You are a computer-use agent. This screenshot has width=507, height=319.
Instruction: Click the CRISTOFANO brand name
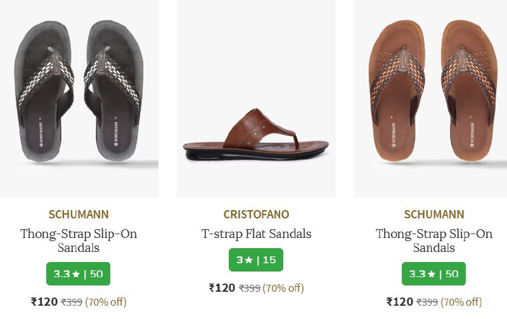(x=256, y=214)
